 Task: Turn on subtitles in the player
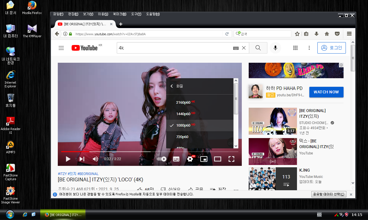point(176,159)
